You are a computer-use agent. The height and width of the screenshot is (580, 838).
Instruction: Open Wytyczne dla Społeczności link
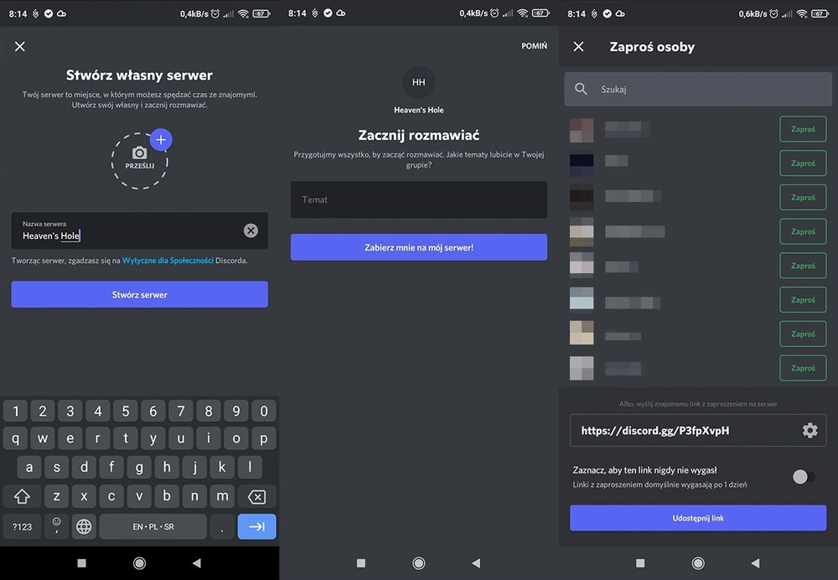click(168, 261)
